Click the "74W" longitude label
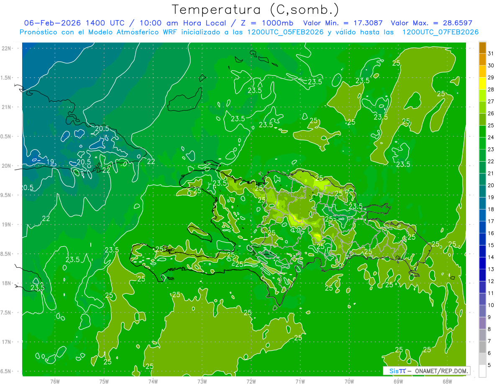Image resolution: width=502 pixels, height=387 pixels. 153,382
